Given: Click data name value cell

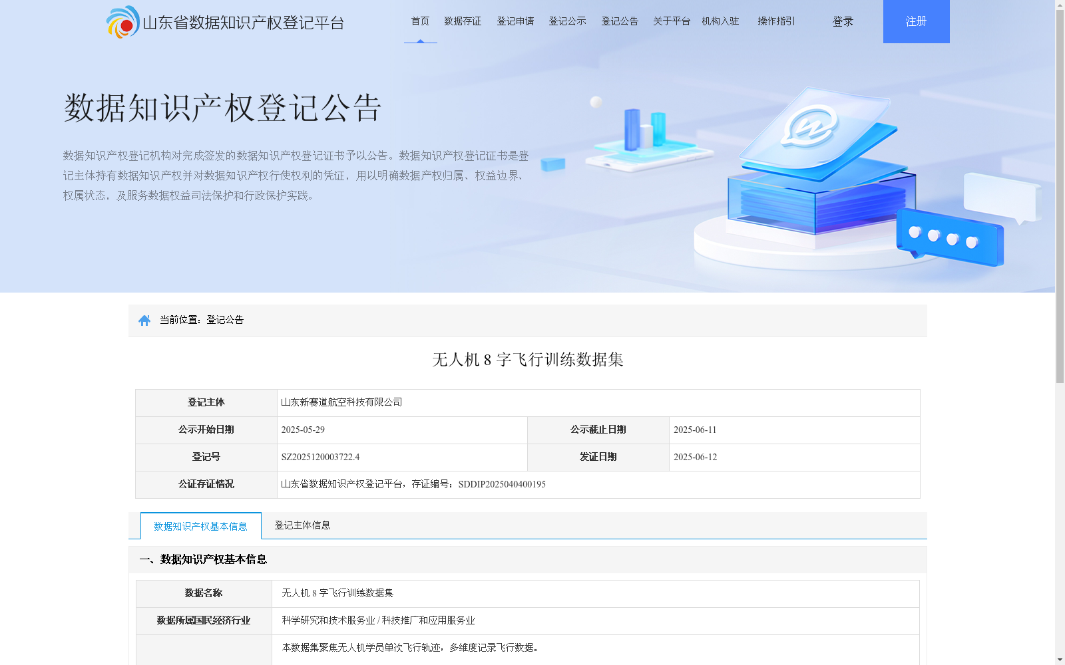Looking at the screenshot, I should (x=596, y=594).
